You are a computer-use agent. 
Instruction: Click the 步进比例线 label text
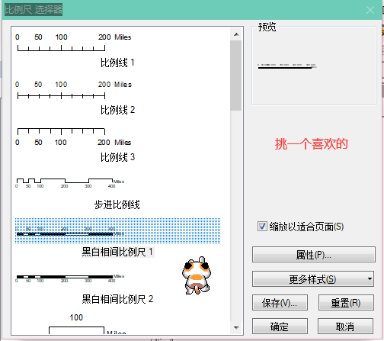(117, 204)
